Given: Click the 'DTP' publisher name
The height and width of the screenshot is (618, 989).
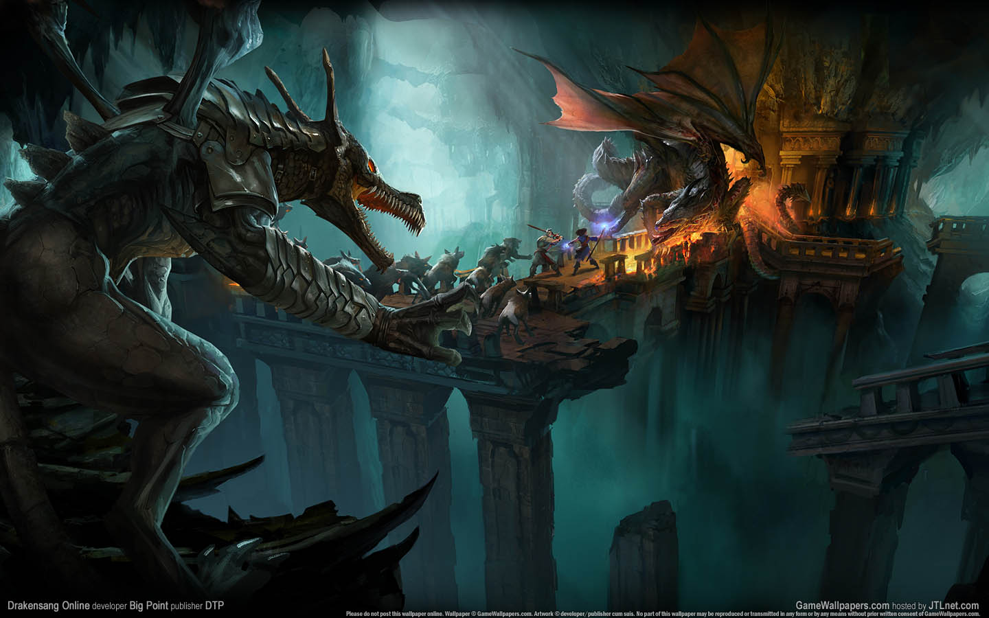Looking at the screenshot, I should click(214, 606).
